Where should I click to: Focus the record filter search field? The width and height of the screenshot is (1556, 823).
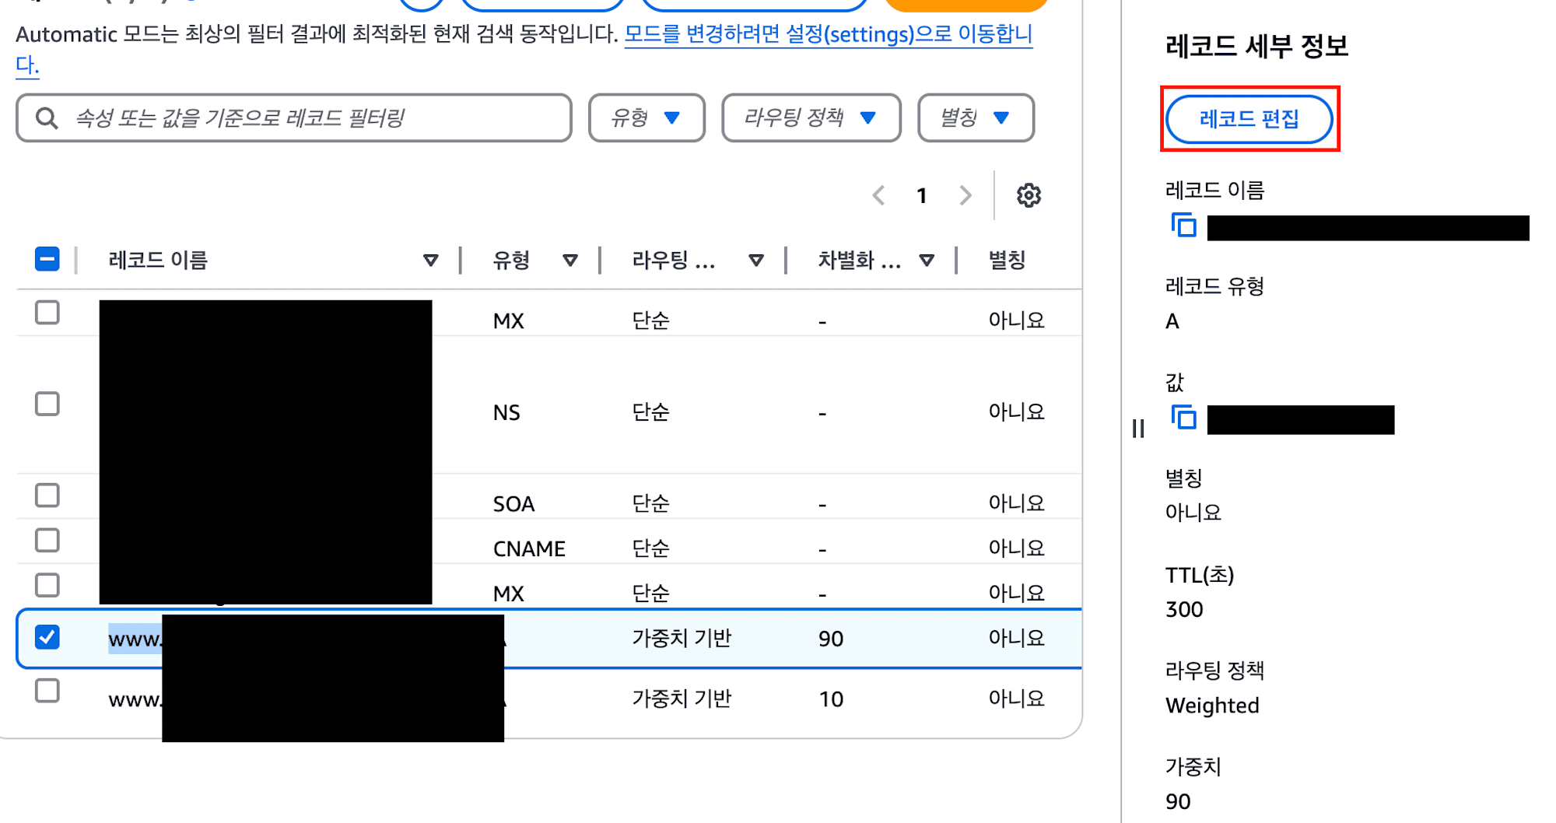click(x=294, y=118)
